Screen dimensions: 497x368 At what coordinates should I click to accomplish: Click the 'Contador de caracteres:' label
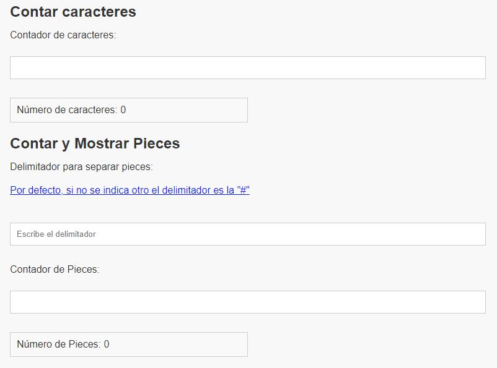click(63, 35)
